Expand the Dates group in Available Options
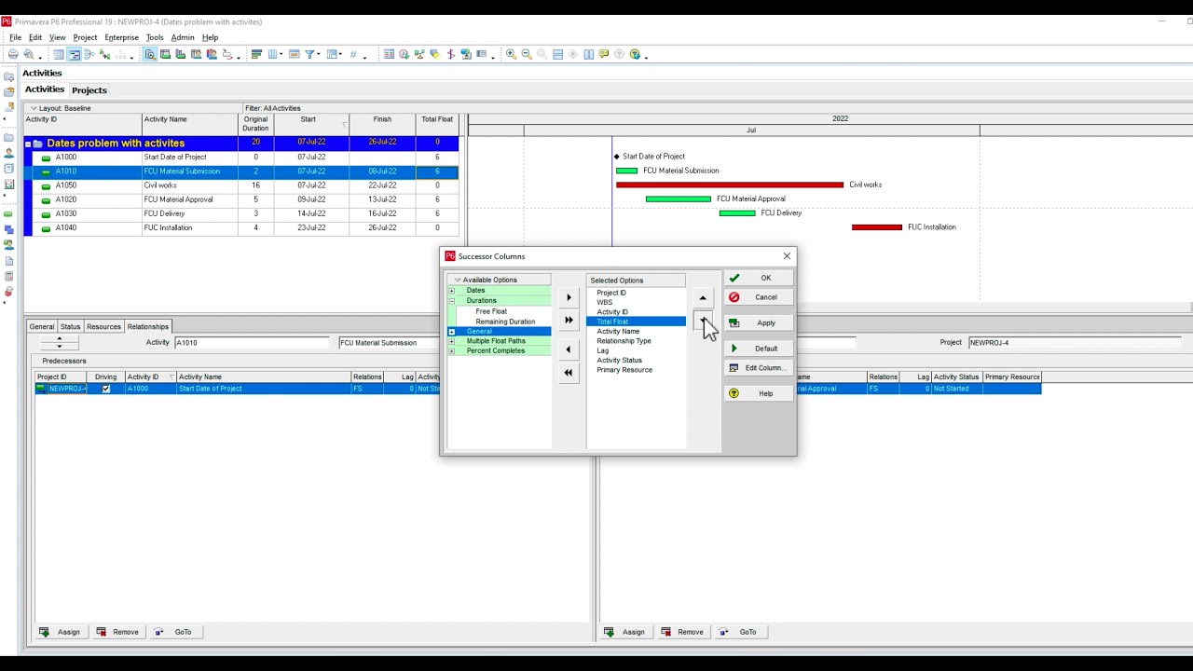Screen dimensions: 1193x671 point(452,291)
